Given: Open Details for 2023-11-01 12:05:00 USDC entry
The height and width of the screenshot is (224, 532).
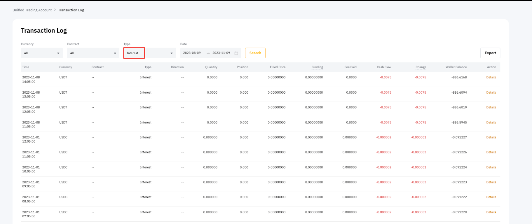Looking at the screenshot, I should pyautogui.click(x=491, y=137).
